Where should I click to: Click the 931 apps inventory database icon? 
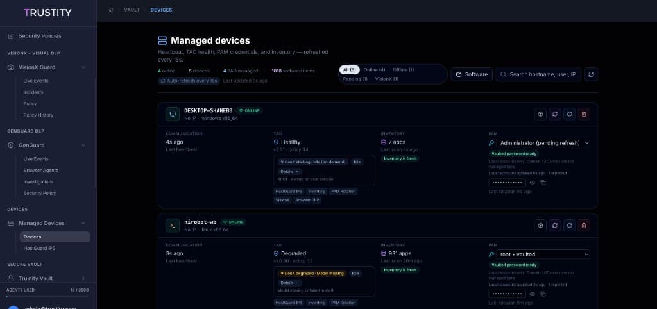pyautogui.click(x=384, y=253)
